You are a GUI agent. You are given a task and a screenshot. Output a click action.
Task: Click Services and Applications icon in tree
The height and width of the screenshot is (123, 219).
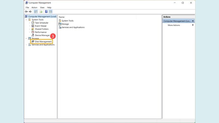tap(30, 45)
